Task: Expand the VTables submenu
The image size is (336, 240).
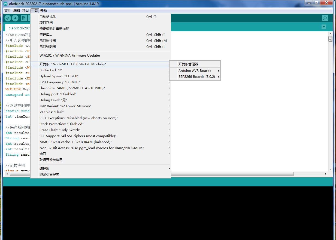Action: tap(101, 112)
